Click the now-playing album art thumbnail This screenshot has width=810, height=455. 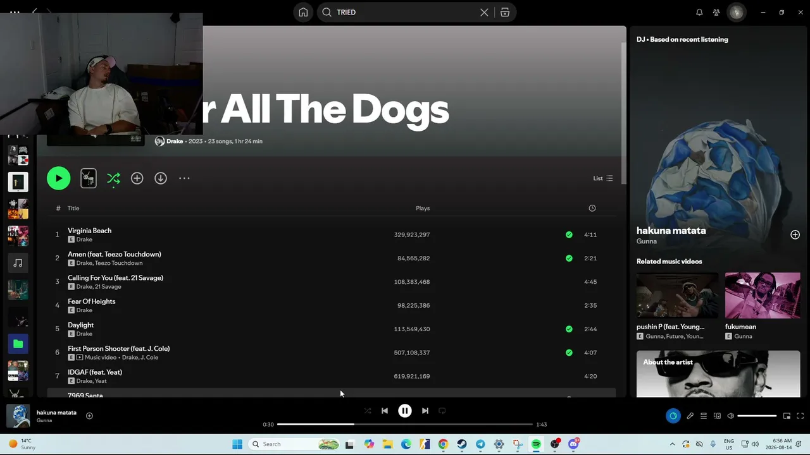(18, 416)
